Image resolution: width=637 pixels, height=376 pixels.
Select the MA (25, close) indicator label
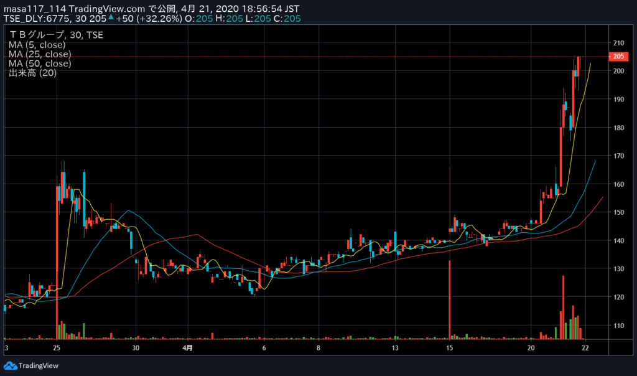coord(40,54)
